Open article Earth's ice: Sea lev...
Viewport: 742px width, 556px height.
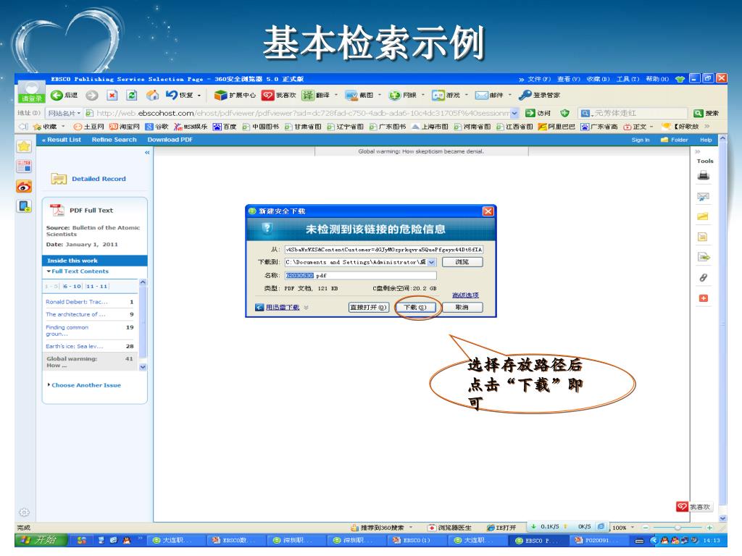pos(75,346)
